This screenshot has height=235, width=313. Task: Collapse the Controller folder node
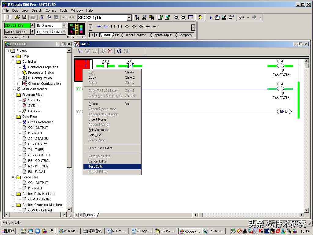(13, 62)
